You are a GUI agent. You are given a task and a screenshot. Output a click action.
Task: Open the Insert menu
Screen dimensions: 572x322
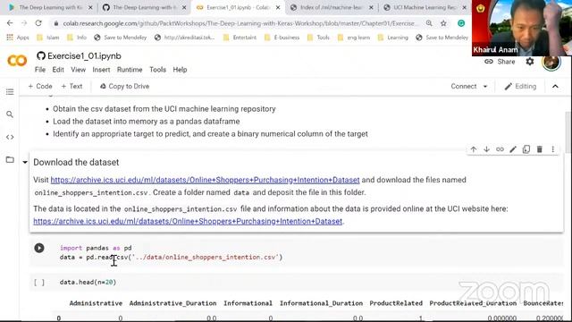(101, 70)
